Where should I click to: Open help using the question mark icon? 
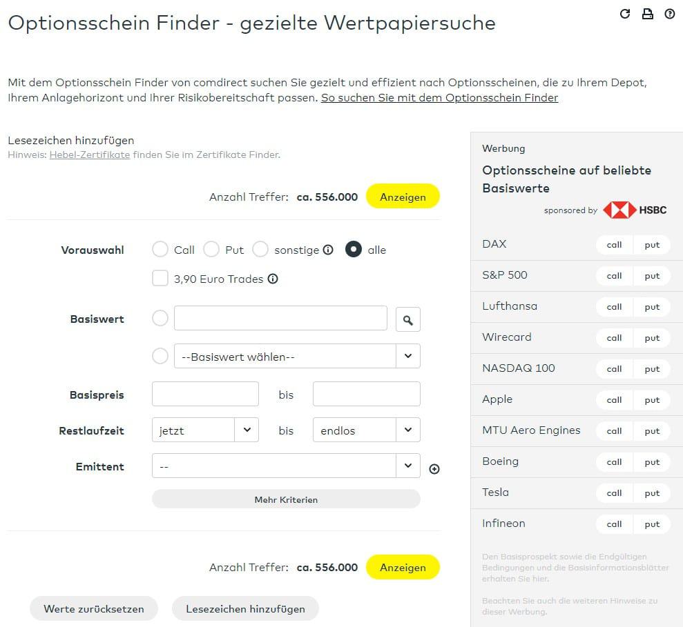coord(669,13)
